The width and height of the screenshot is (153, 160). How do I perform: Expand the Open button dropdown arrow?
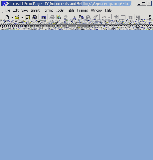tap(22, 17)
